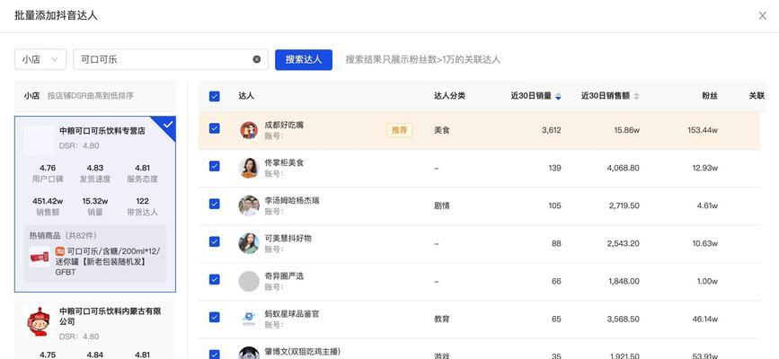Open the 小店 search type dropdown
The width and height of the screenshot is (779, 359).
coord(40,59)
